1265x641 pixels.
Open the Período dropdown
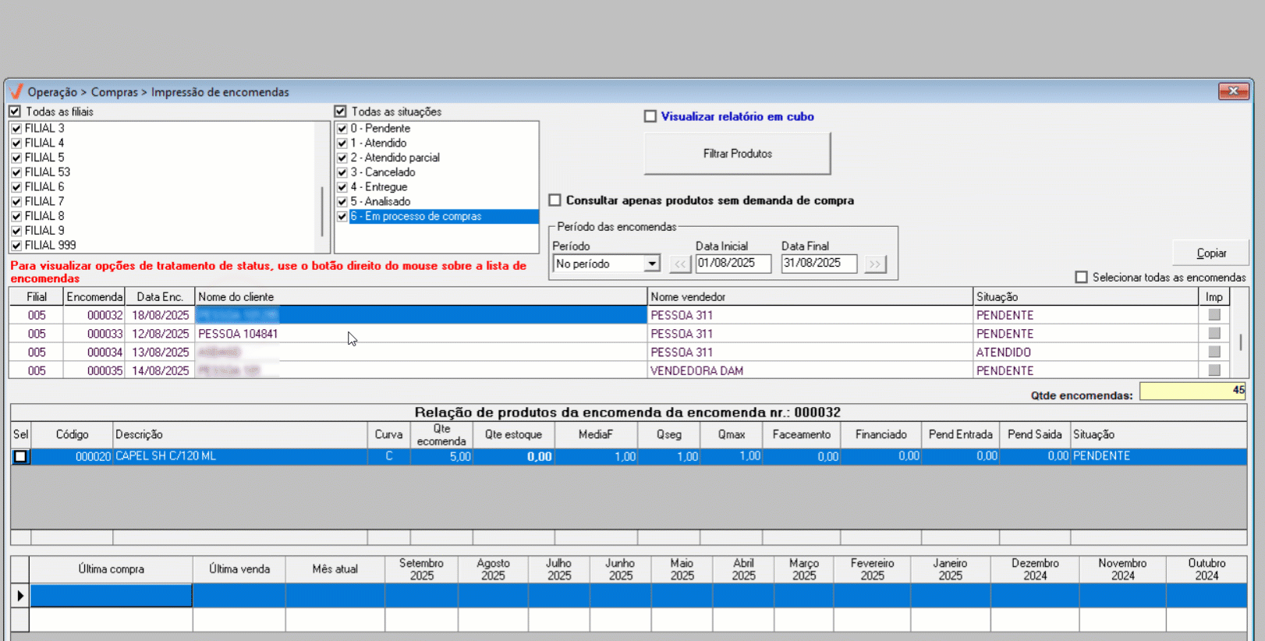click(x=651, y=264)
